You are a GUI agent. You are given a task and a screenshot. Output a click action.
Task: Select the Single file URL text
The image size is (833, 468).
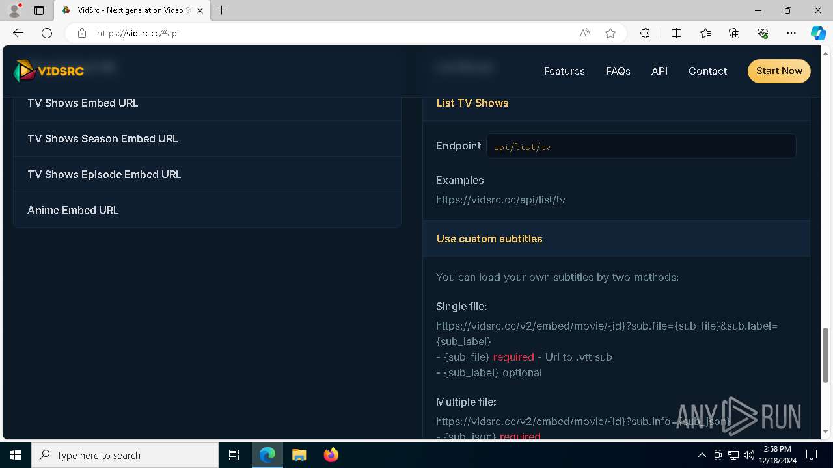click(607, 333)
